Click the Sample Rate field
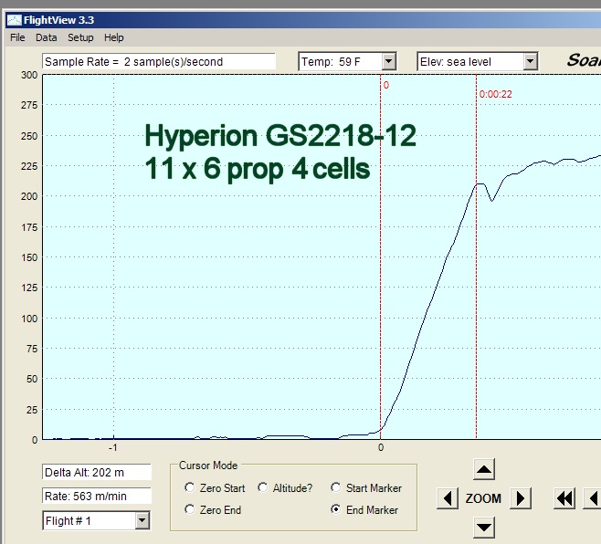This screenshot has width=601, height=544. tap(159, 61)
